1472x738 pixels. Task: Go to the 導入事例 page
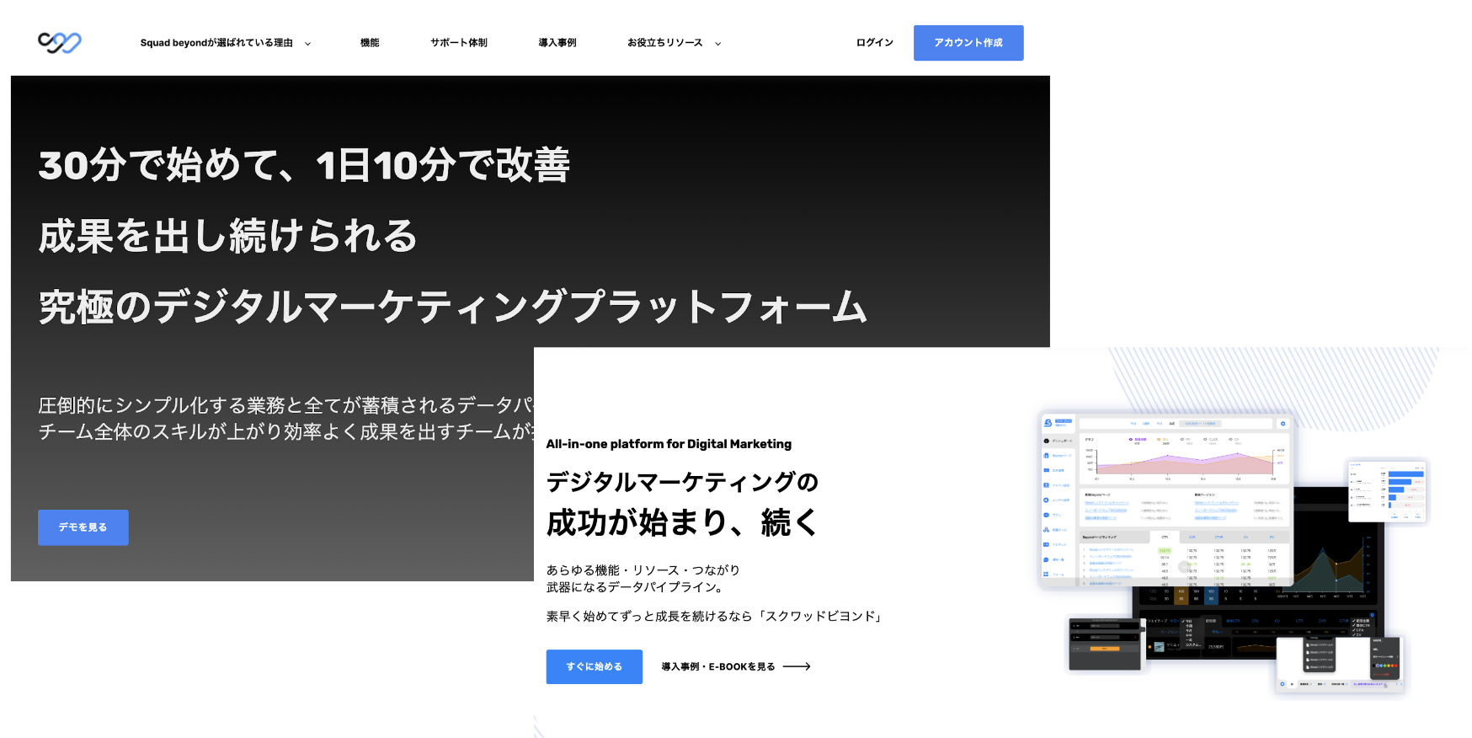pos(557,43)
